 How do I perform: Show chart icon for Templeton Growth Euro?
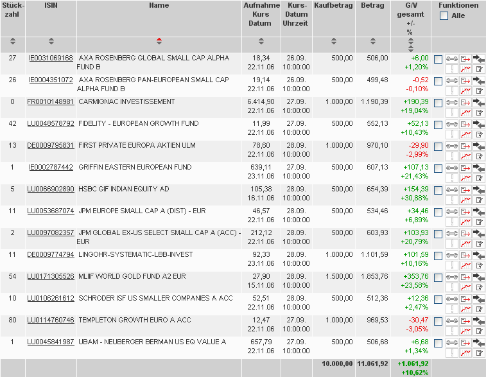click(x=465, y=331)
